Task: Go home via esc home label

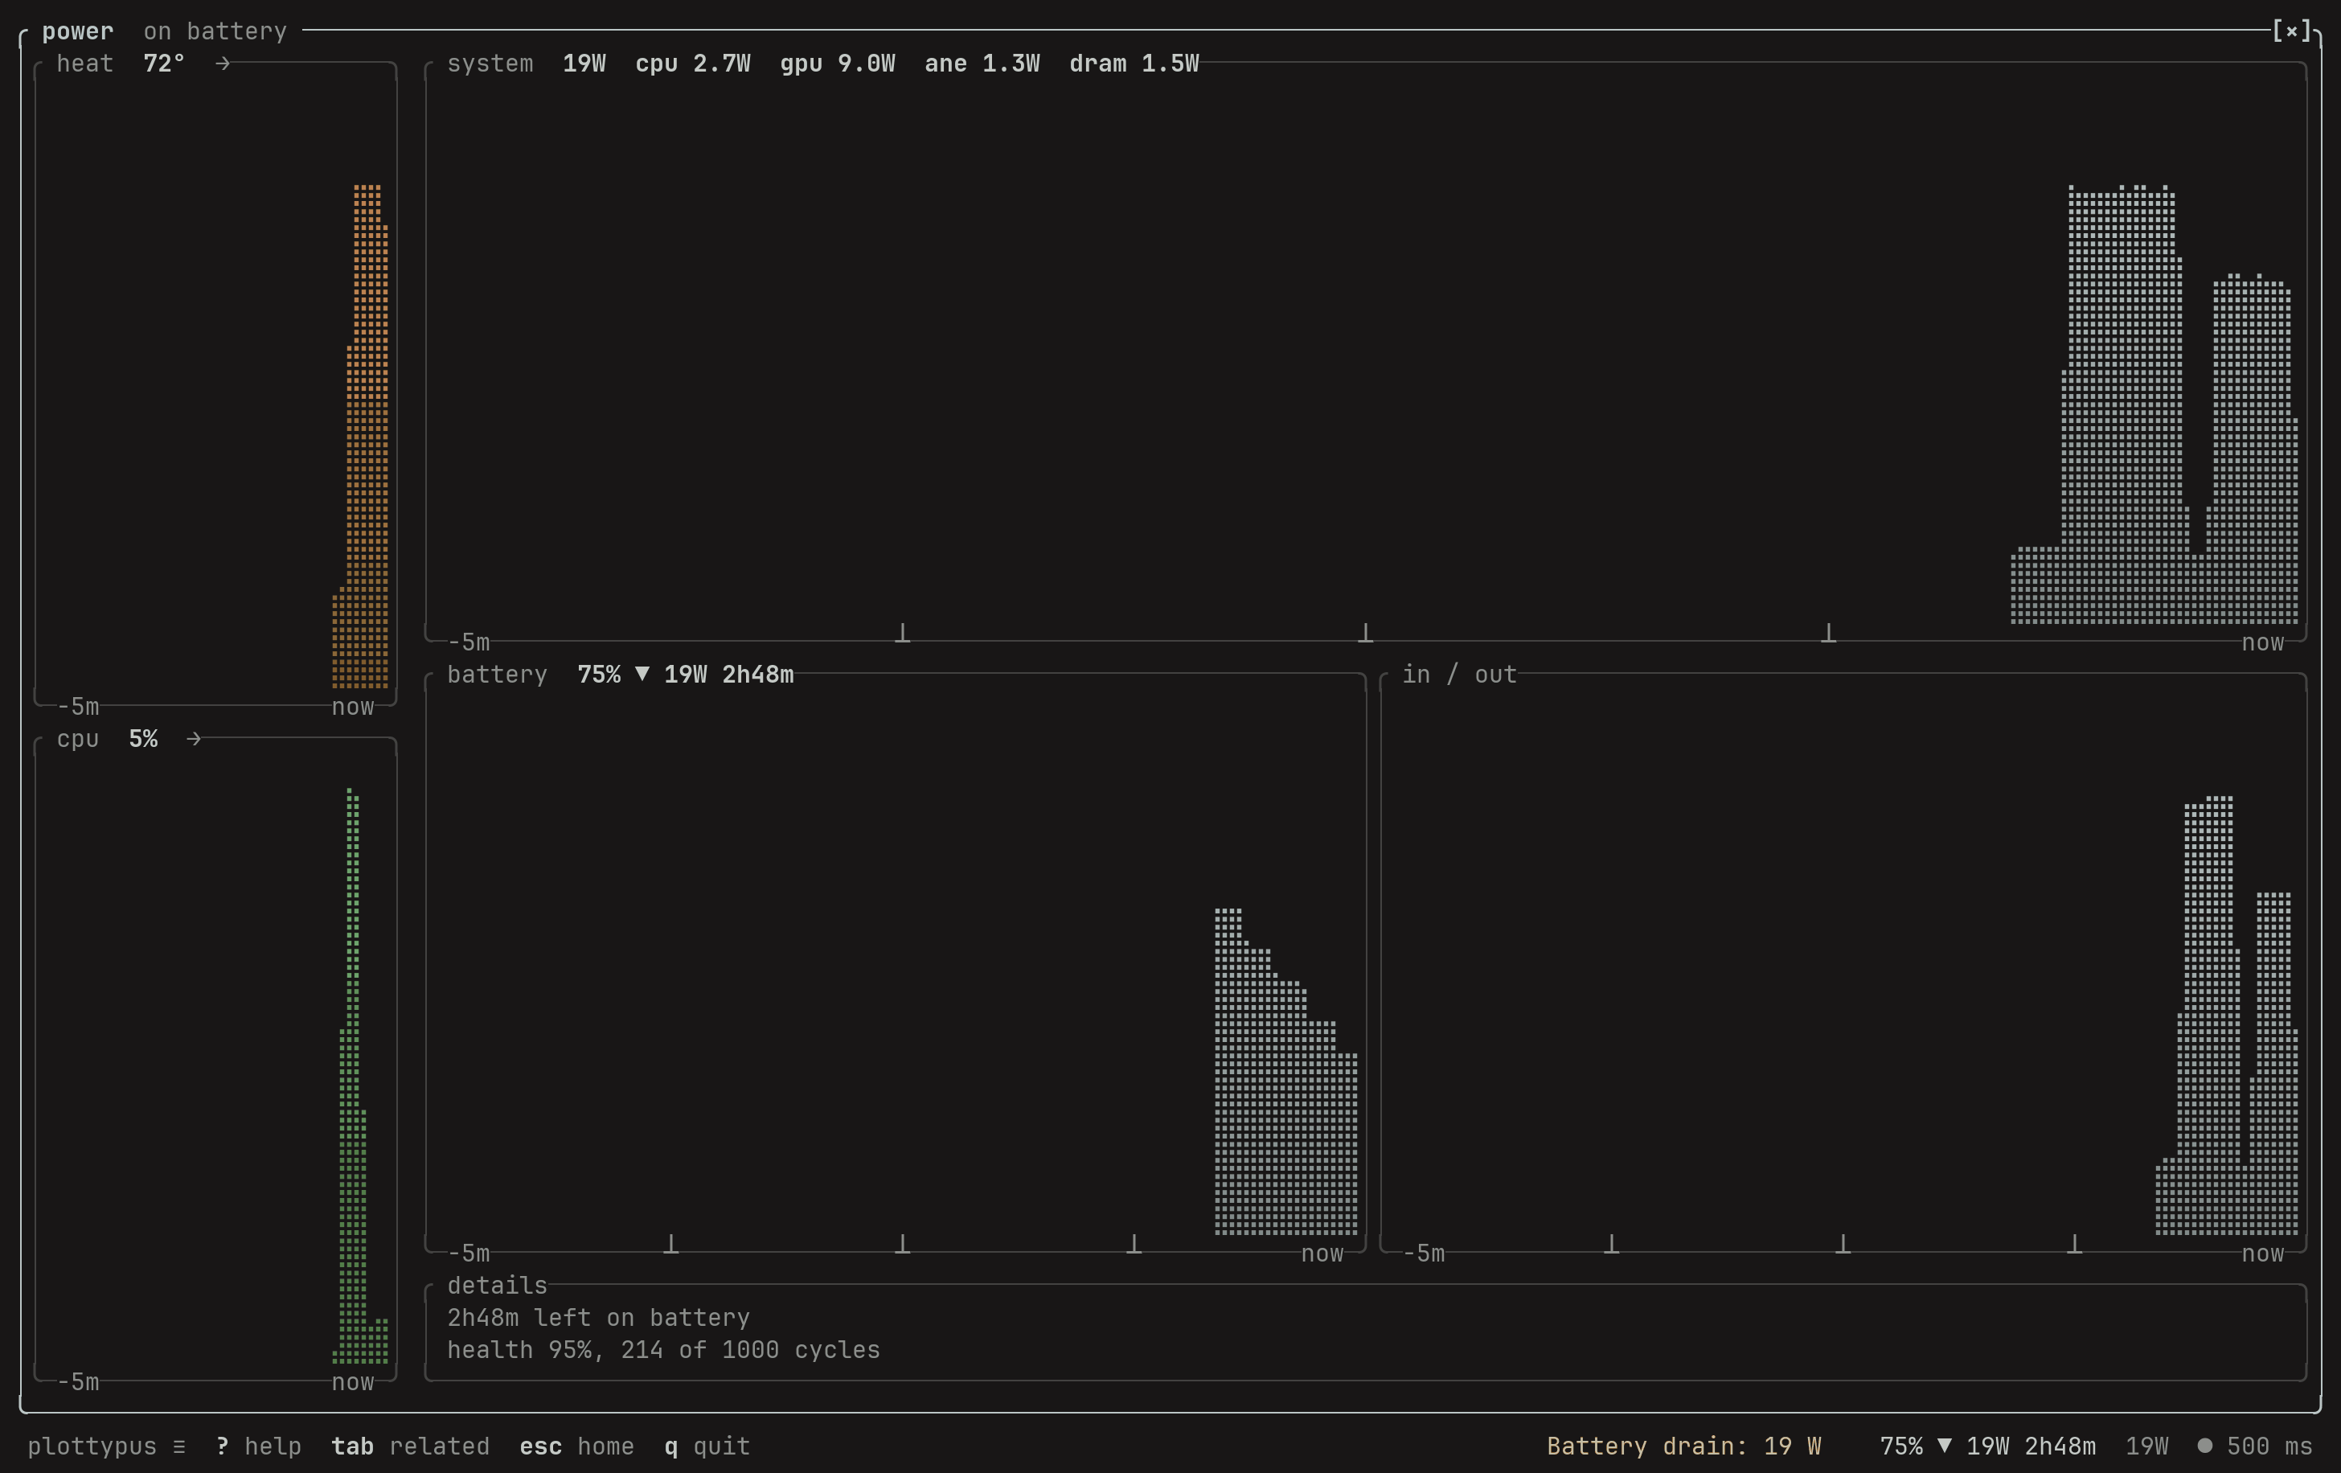Action: pos(576,1446)
